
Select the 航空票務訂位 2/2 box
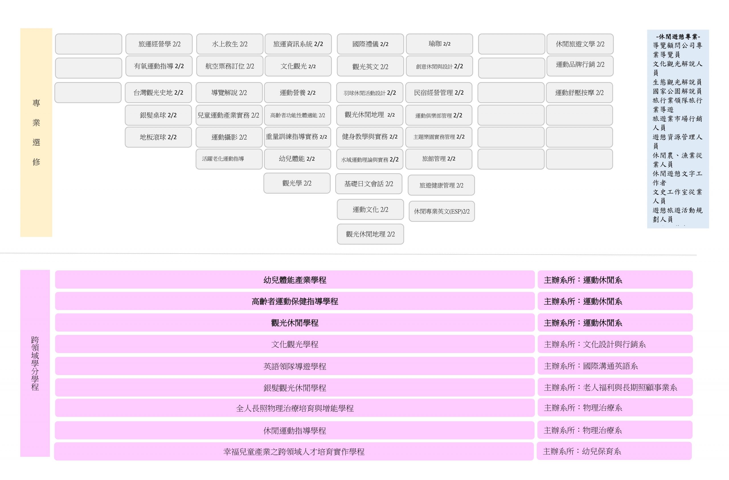tap(230, 66)
